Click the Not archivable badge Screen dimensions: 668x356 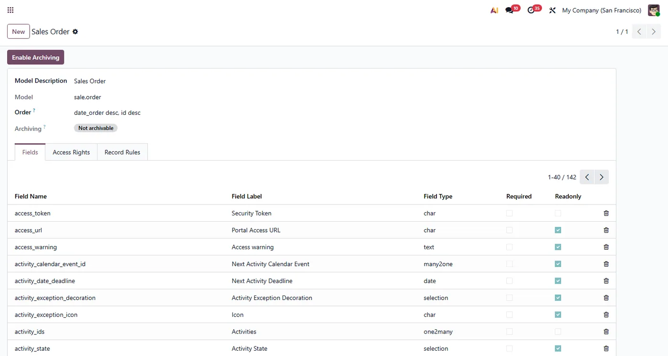95,128
